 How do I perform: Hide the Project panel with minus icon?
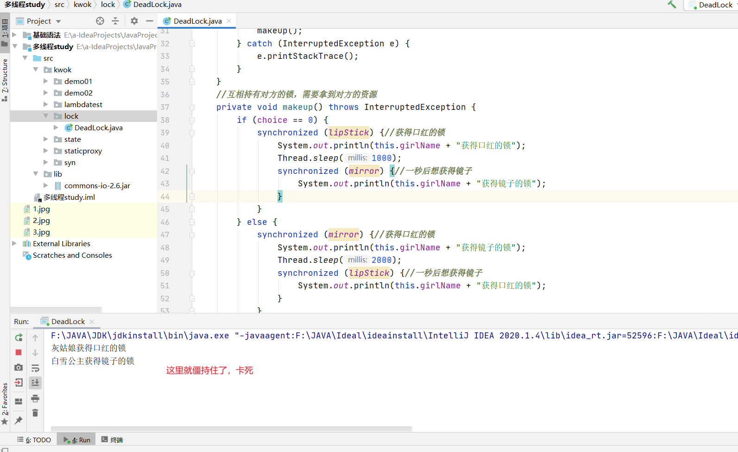[x=149, y=21]
